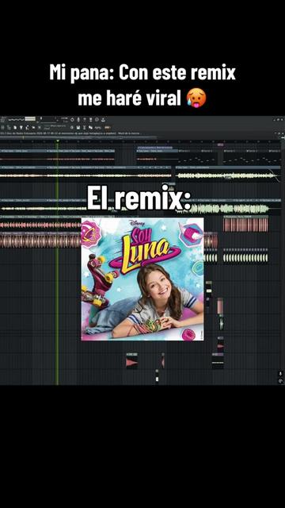
Task: Click the upload tray icon in the top toolbar
Action: [103, 120]
